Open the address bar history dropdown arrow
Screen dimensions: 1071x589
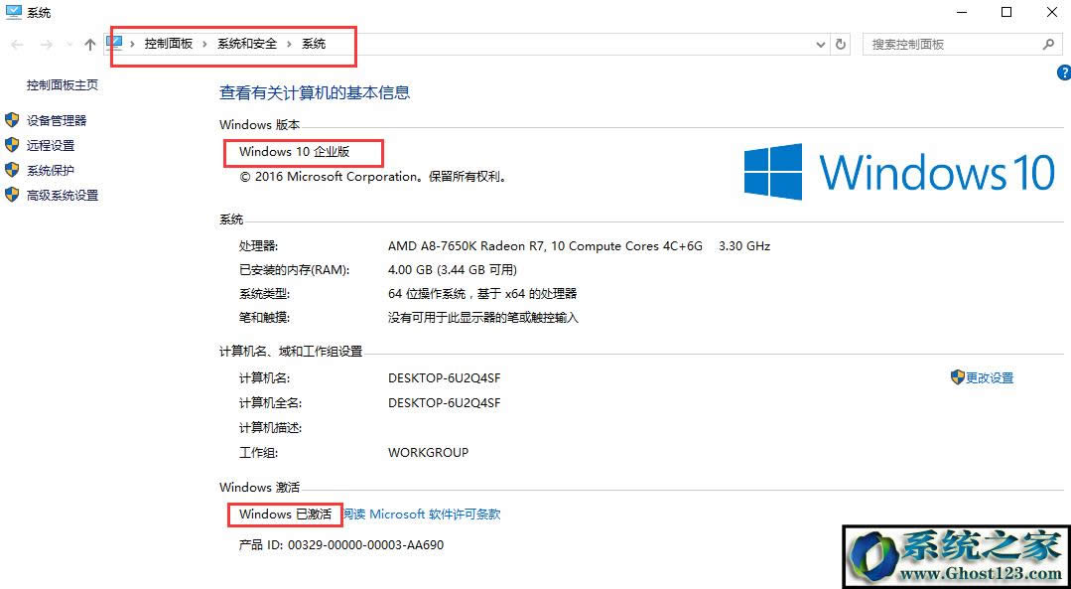(x=820, y=44)
